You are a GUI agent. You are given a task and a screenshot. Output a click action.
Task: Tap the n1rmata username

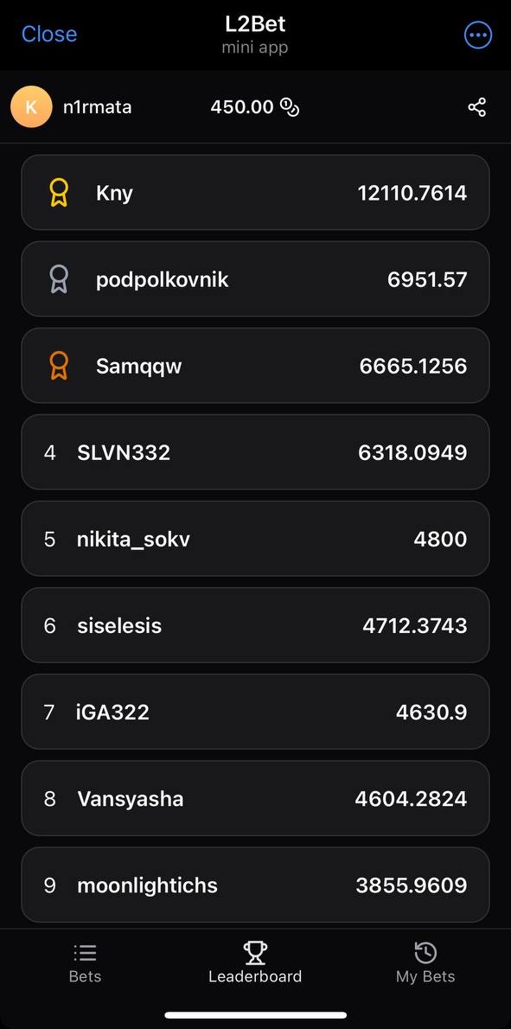tap(97, 107)
